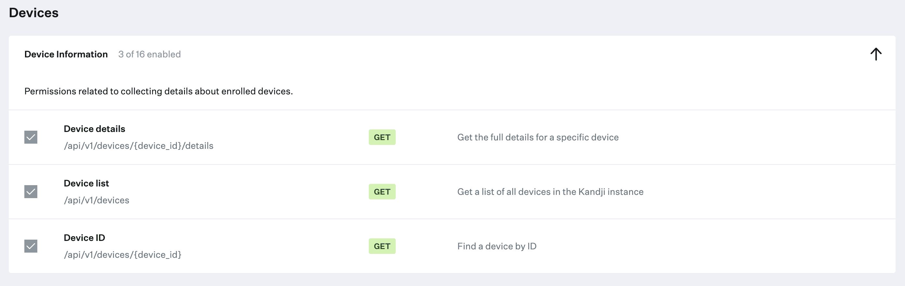Image resolution: width=905 pixels, height=286 pixels.
Task: Click the collapse arrow for Device Information section
Action: pos(875,54)
